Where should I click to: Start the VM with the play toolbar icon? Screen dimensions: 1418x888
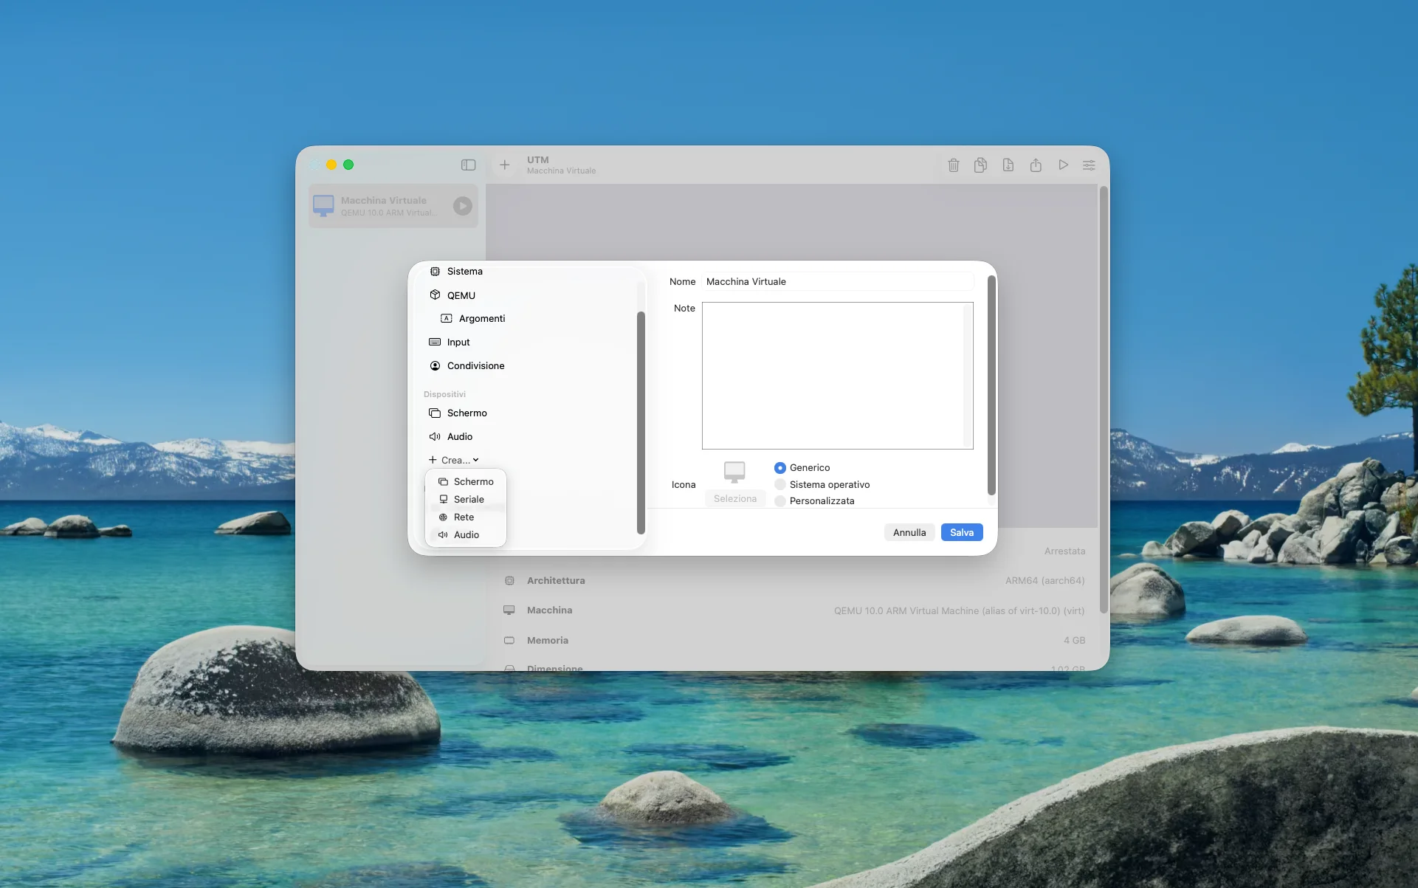click(x=1063, y=165)
